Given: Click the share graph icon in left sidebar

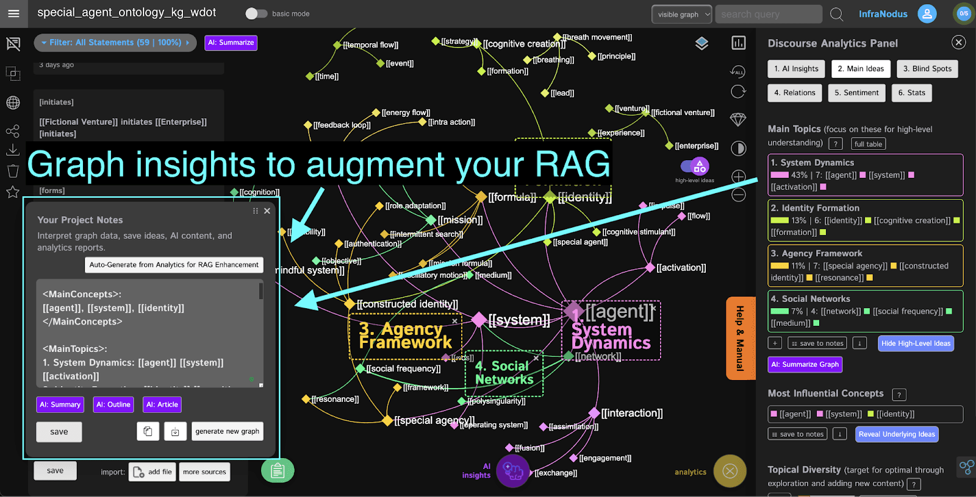Looking at the screenshot, I should coord(13,131).
